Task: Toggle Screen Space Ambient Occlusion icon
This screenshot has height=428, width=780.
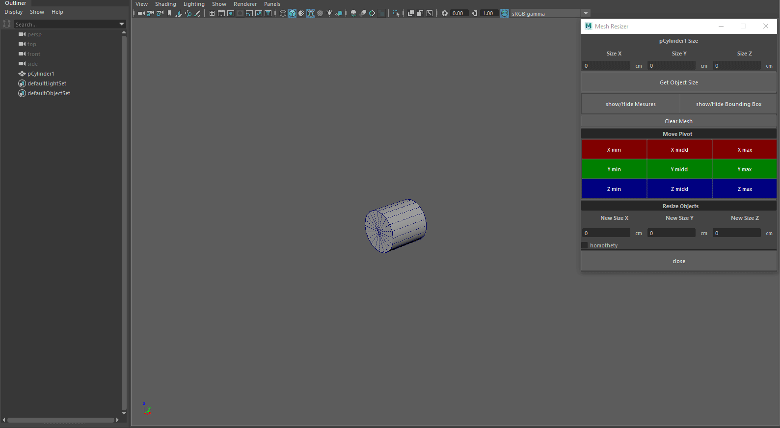Action: [353, 13]
